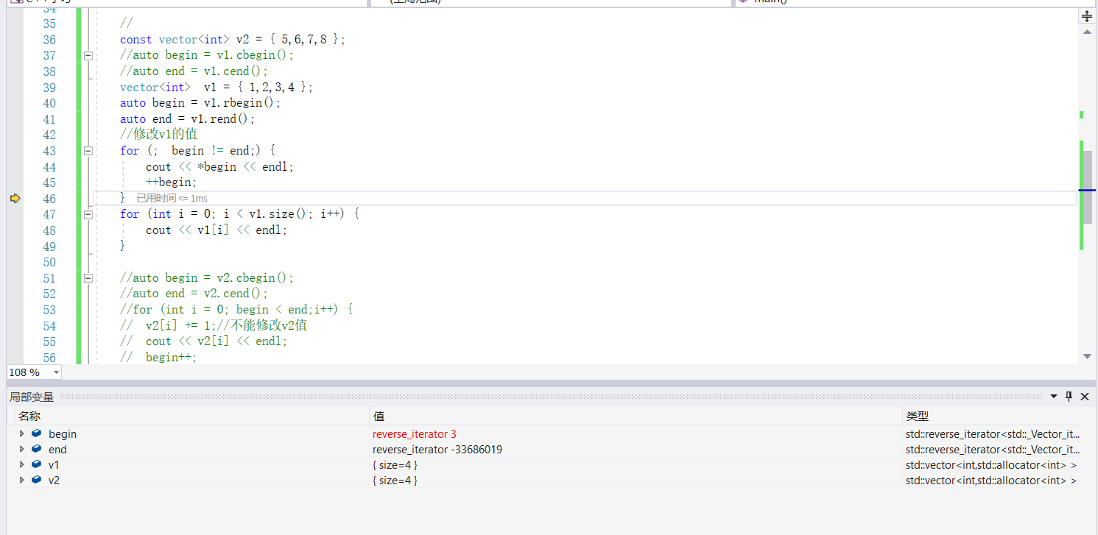Click the code 'auto begin = v1.rbegin();'
Image resolution: width=1098 pixels, height=535 pixels.
tap(200, 103)
